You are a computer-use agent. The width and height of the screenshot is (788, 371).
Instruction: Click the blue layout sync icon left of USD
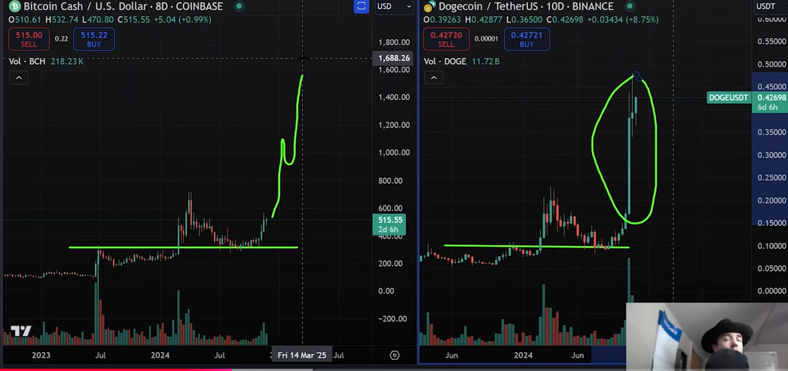361,7
